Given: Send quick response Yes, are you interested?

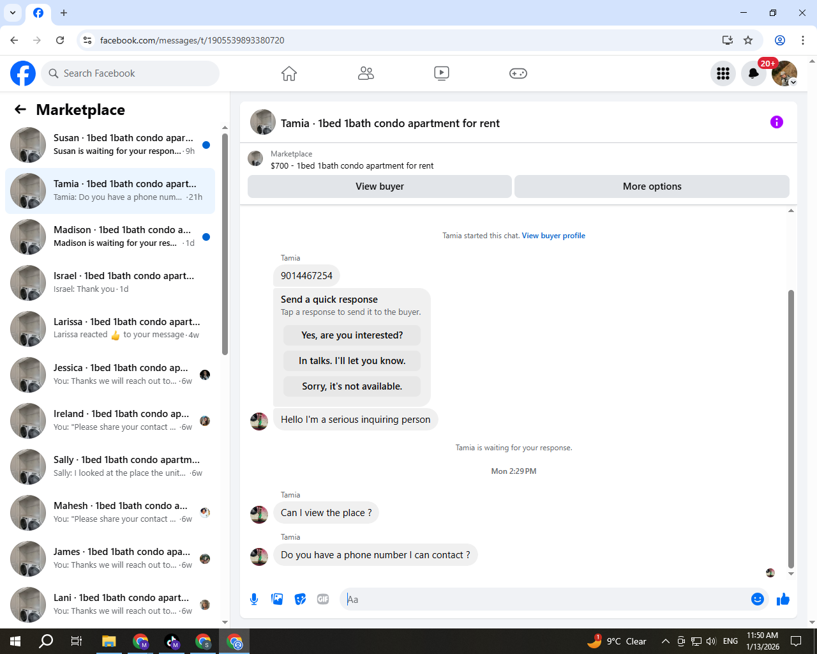Looking at the screenshot, I should click(352, 335).
